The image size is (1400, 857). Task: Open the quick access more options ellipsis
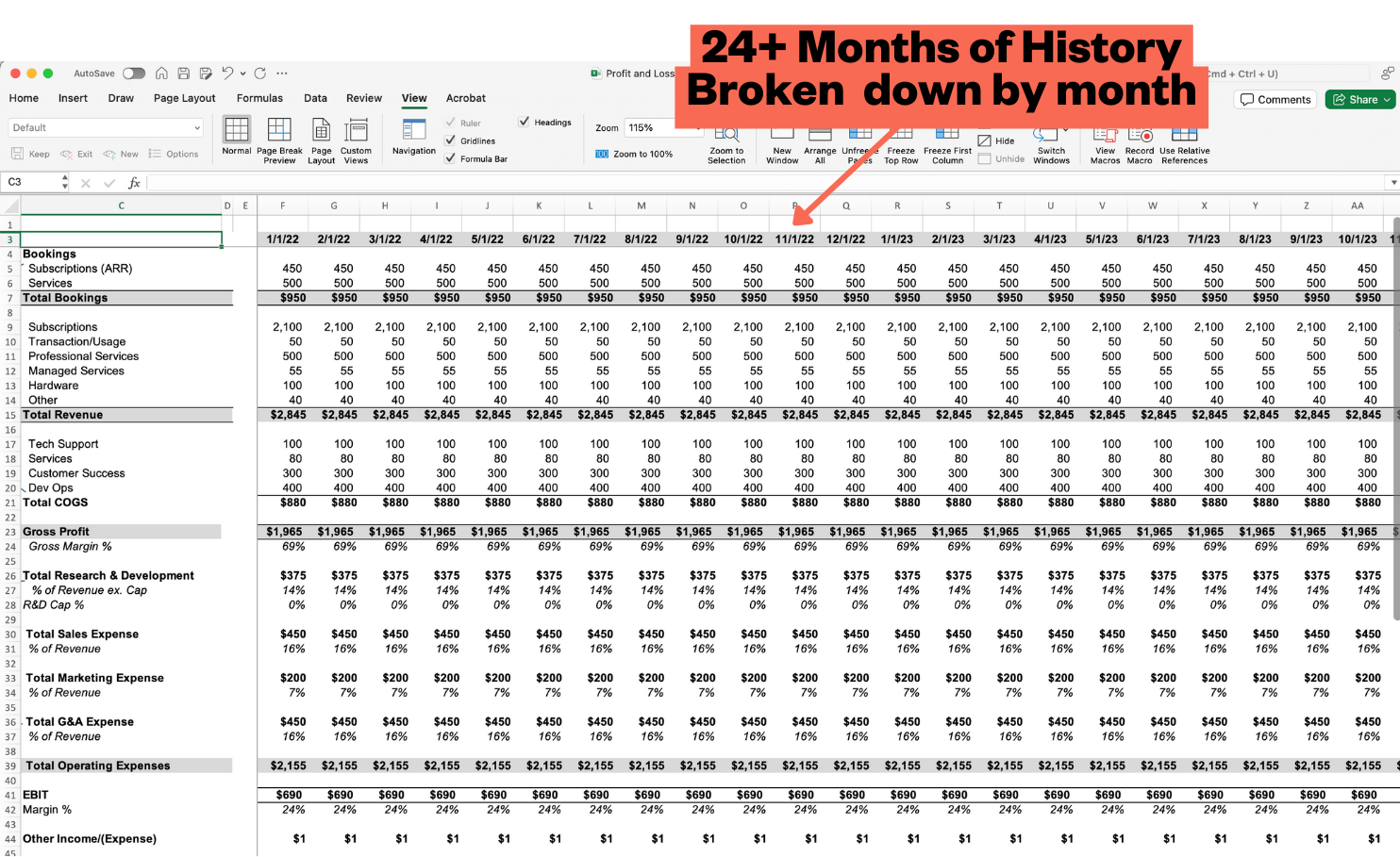282,74
